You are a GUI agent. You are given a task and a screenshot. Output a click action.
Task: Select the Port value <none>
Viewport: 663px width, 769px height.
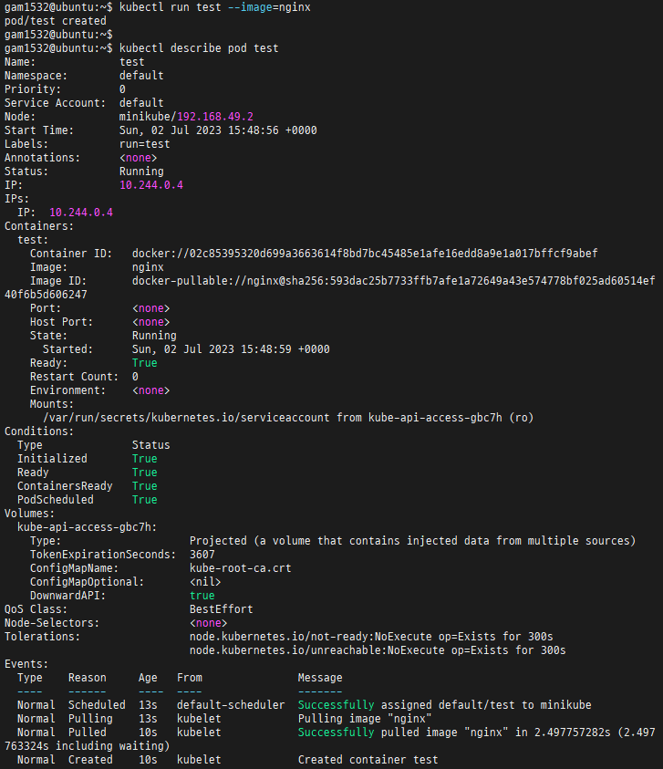151,308
